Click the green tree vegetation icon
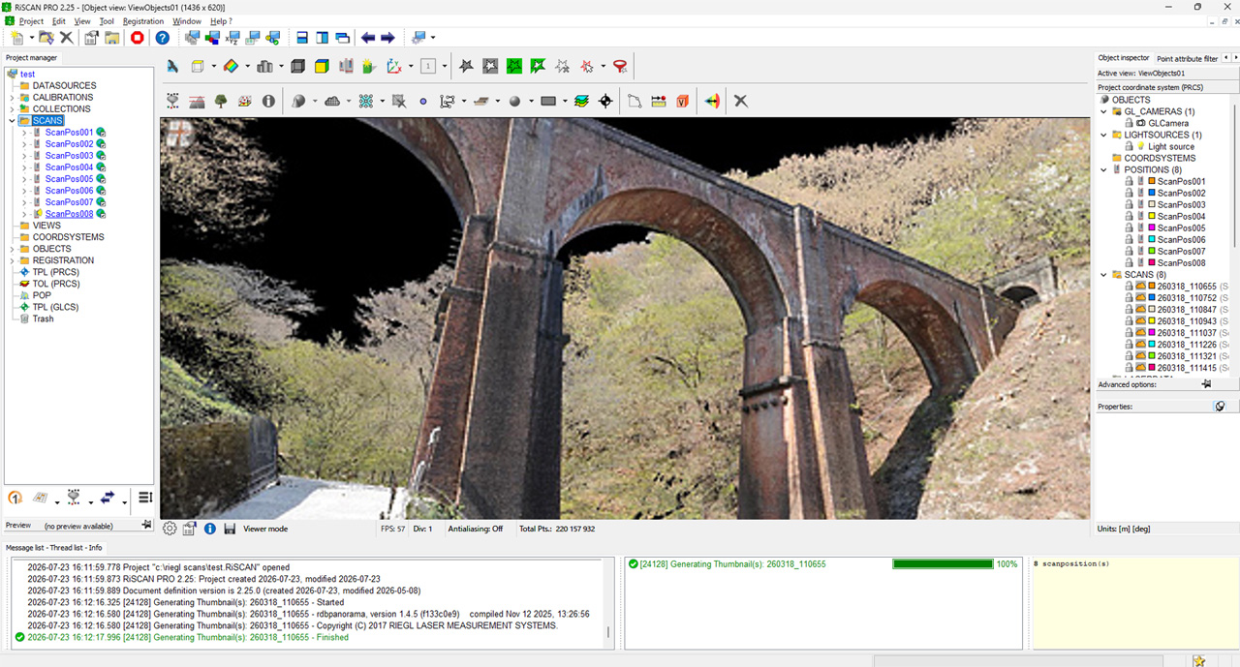The height and width of the screenshot is (667, 1240). (x=221, y=101)
